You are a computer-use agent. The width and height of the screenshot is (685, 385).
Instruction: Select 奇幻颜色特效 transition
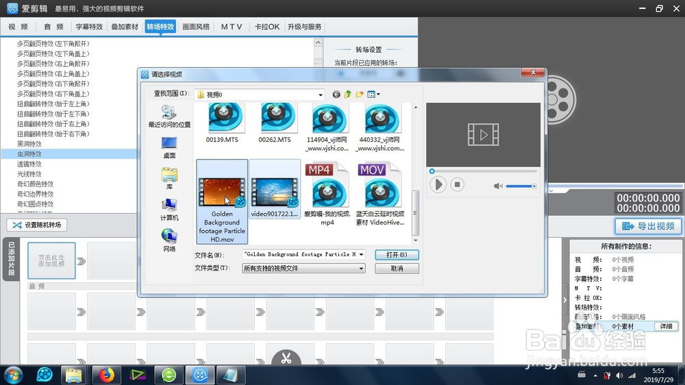point(35,184)
